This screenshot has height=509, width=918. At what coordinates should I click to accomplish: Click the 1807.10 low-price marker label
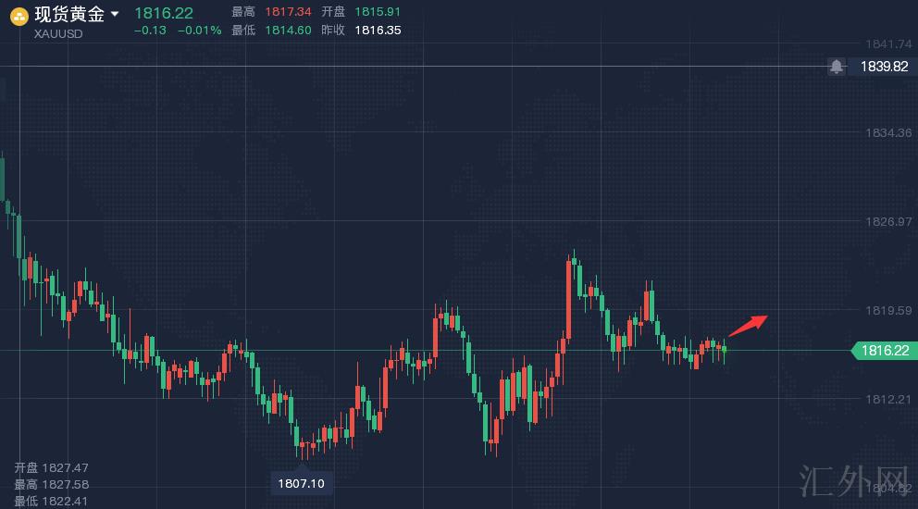(302, 483)
